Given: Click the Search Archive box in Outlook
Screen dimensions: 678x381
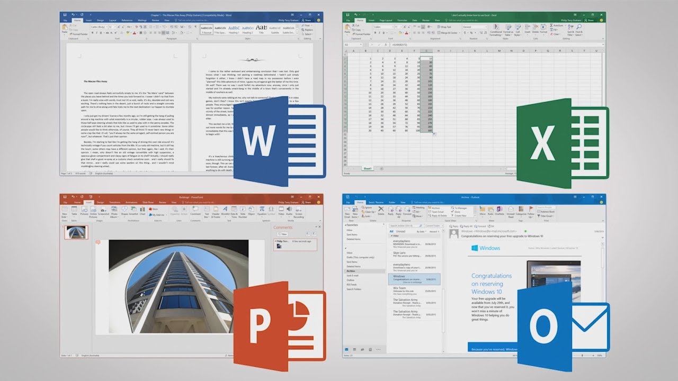Looking at the screenshot, I should tap(405, 226).
